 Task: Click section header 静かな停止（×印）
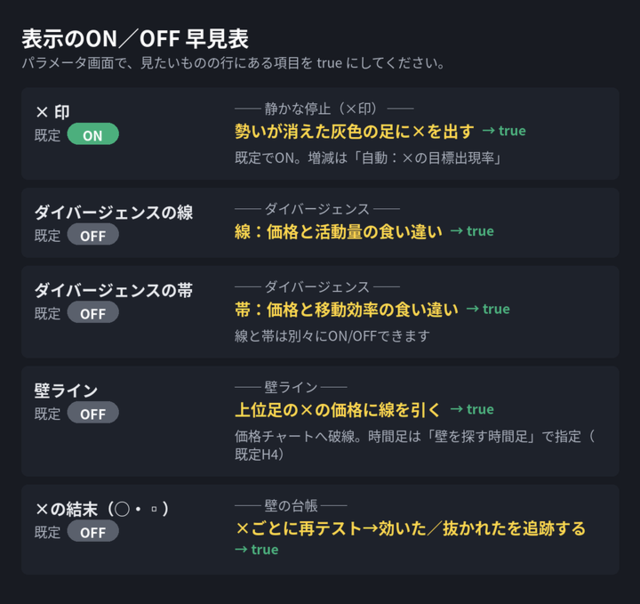(324, 109)
